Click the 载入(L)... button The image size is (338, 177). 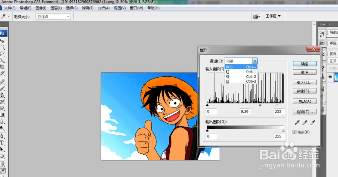[305, 82]
